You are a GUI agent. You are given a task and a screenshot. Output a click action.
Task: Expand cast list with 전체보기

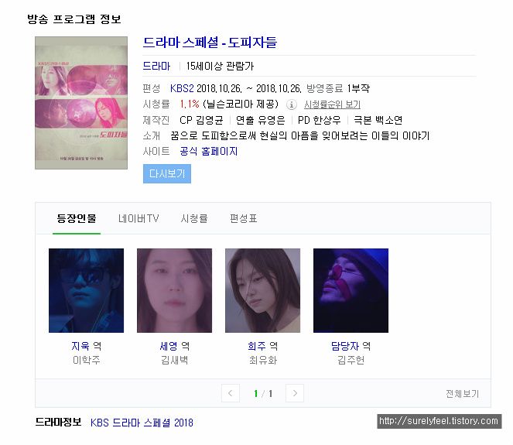(x=462, y=394)
